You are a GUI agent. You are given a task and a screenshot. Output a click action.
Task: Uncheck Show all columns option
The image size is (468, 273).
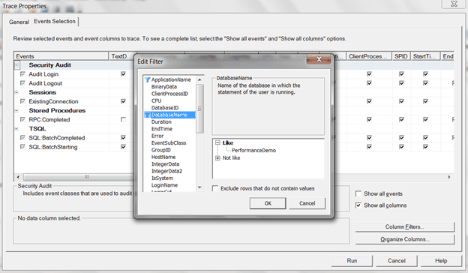pyautogui.click(x=358, y=205)
